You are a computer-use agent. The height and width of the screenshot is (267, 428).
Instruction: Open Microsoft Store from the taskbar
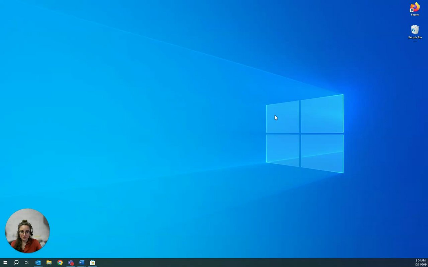click(93, 263)
